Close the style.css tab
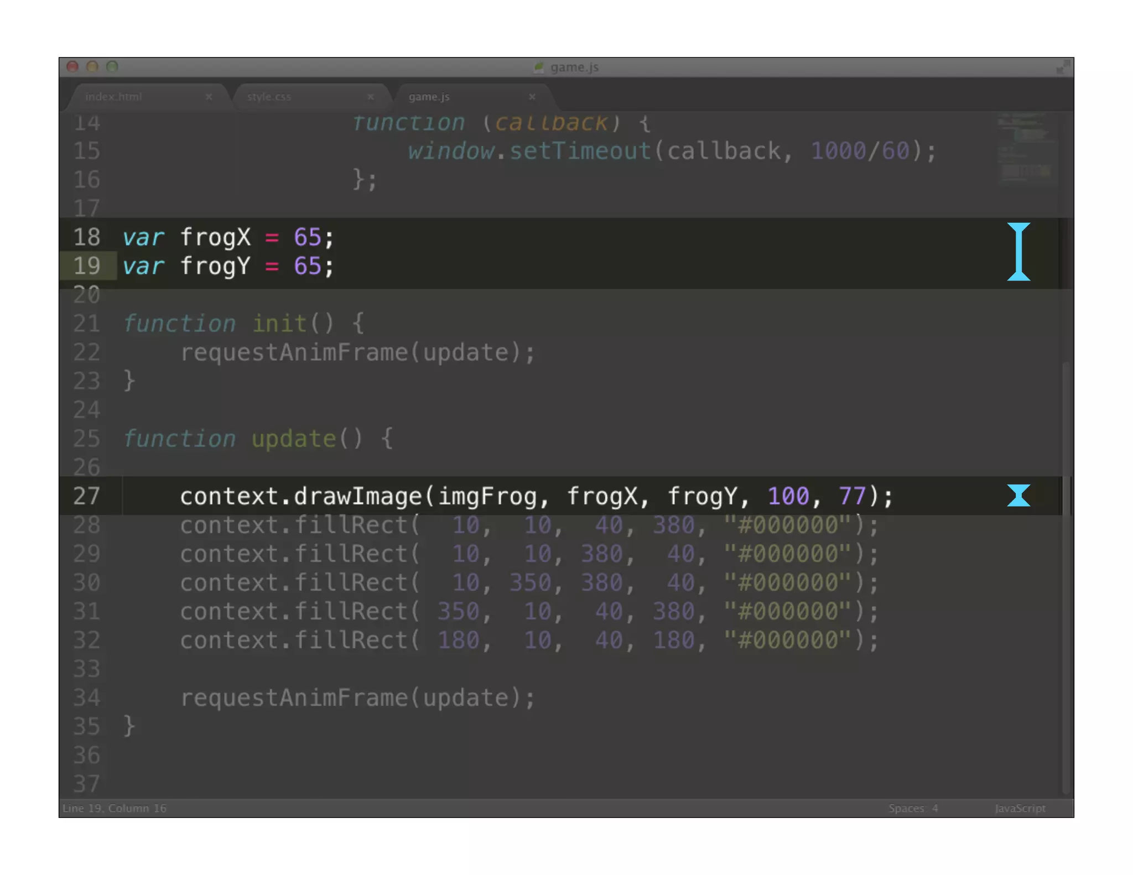Image resolution: width=1133 pixels, height=875 pixels. coord(370,97)
